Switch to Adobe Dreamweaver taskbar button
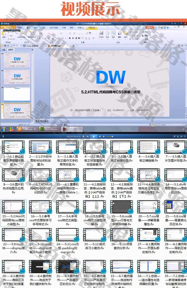Image resolution: width=187 pixels, height=288 pixels. [x=50, y=129]
